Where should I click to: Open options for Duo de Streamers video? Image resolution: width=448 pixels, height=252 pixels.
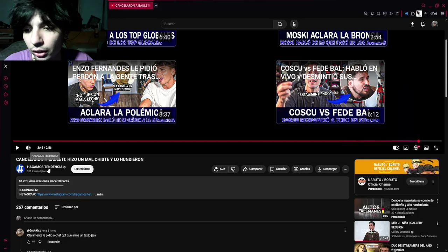[x=437, y=246]
